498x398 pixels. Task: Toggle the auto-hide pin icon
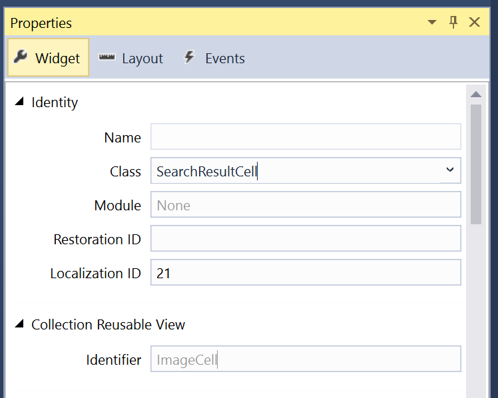(x=453, y=22)
